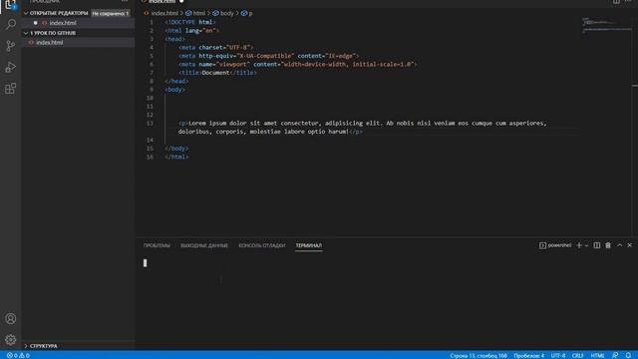Create a new terminal with plus icon

579,245
